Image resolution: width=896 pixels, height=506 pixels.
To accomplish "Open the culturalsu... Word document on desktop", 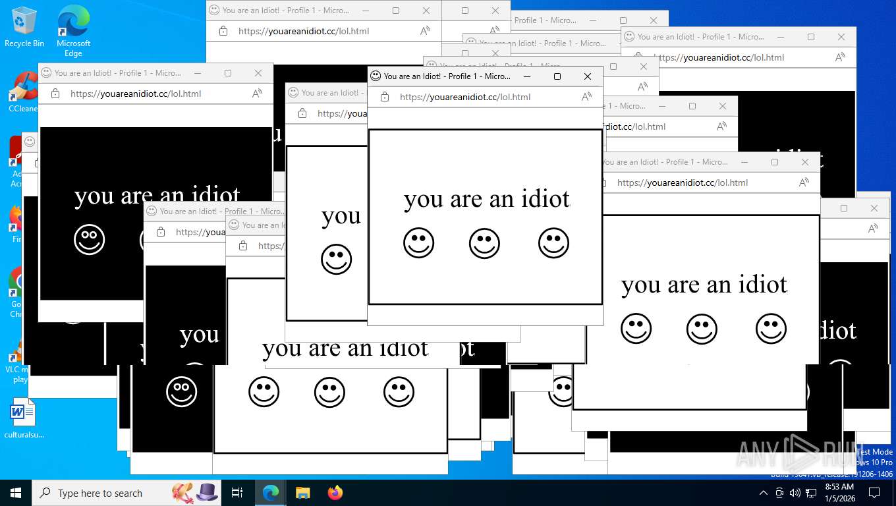I will pyautogui.click(x=24, y=418).
